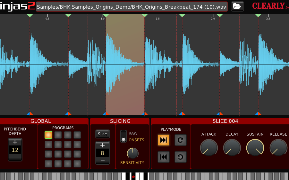Screen dimensions: 289x180
Task: Select last program slot in second row
Action: click(77, 145)
